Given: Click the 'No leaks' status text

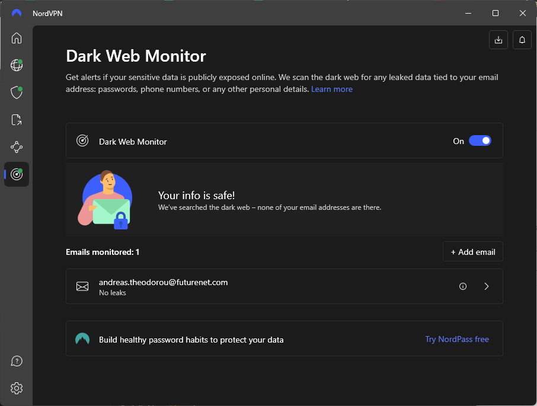Looking at the screenshot, I should click(x=113, y=293).
